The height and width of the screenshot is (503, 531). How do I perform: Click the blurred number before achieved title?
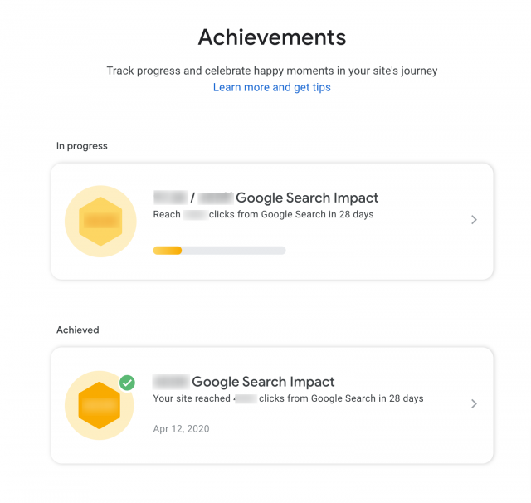click(x=171, y=382)
